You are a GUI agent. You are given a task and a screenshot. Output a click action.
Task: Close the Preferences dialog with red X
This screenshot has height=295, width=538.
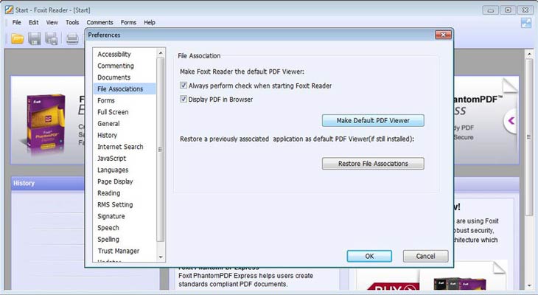(x=443, y=35)
